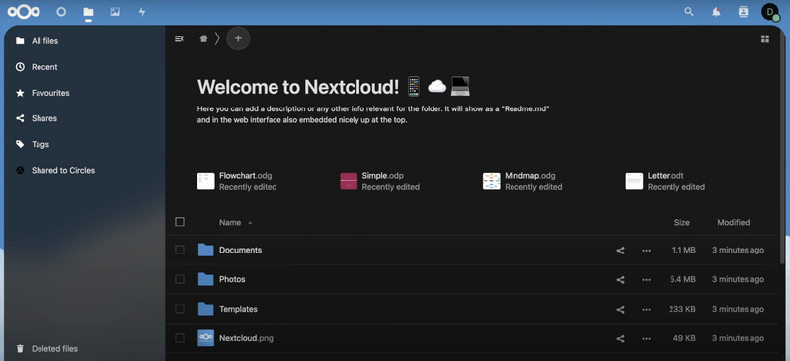Open the Documents folder
The height and width of the screenshot is (361, 790).
coord(240,250)
